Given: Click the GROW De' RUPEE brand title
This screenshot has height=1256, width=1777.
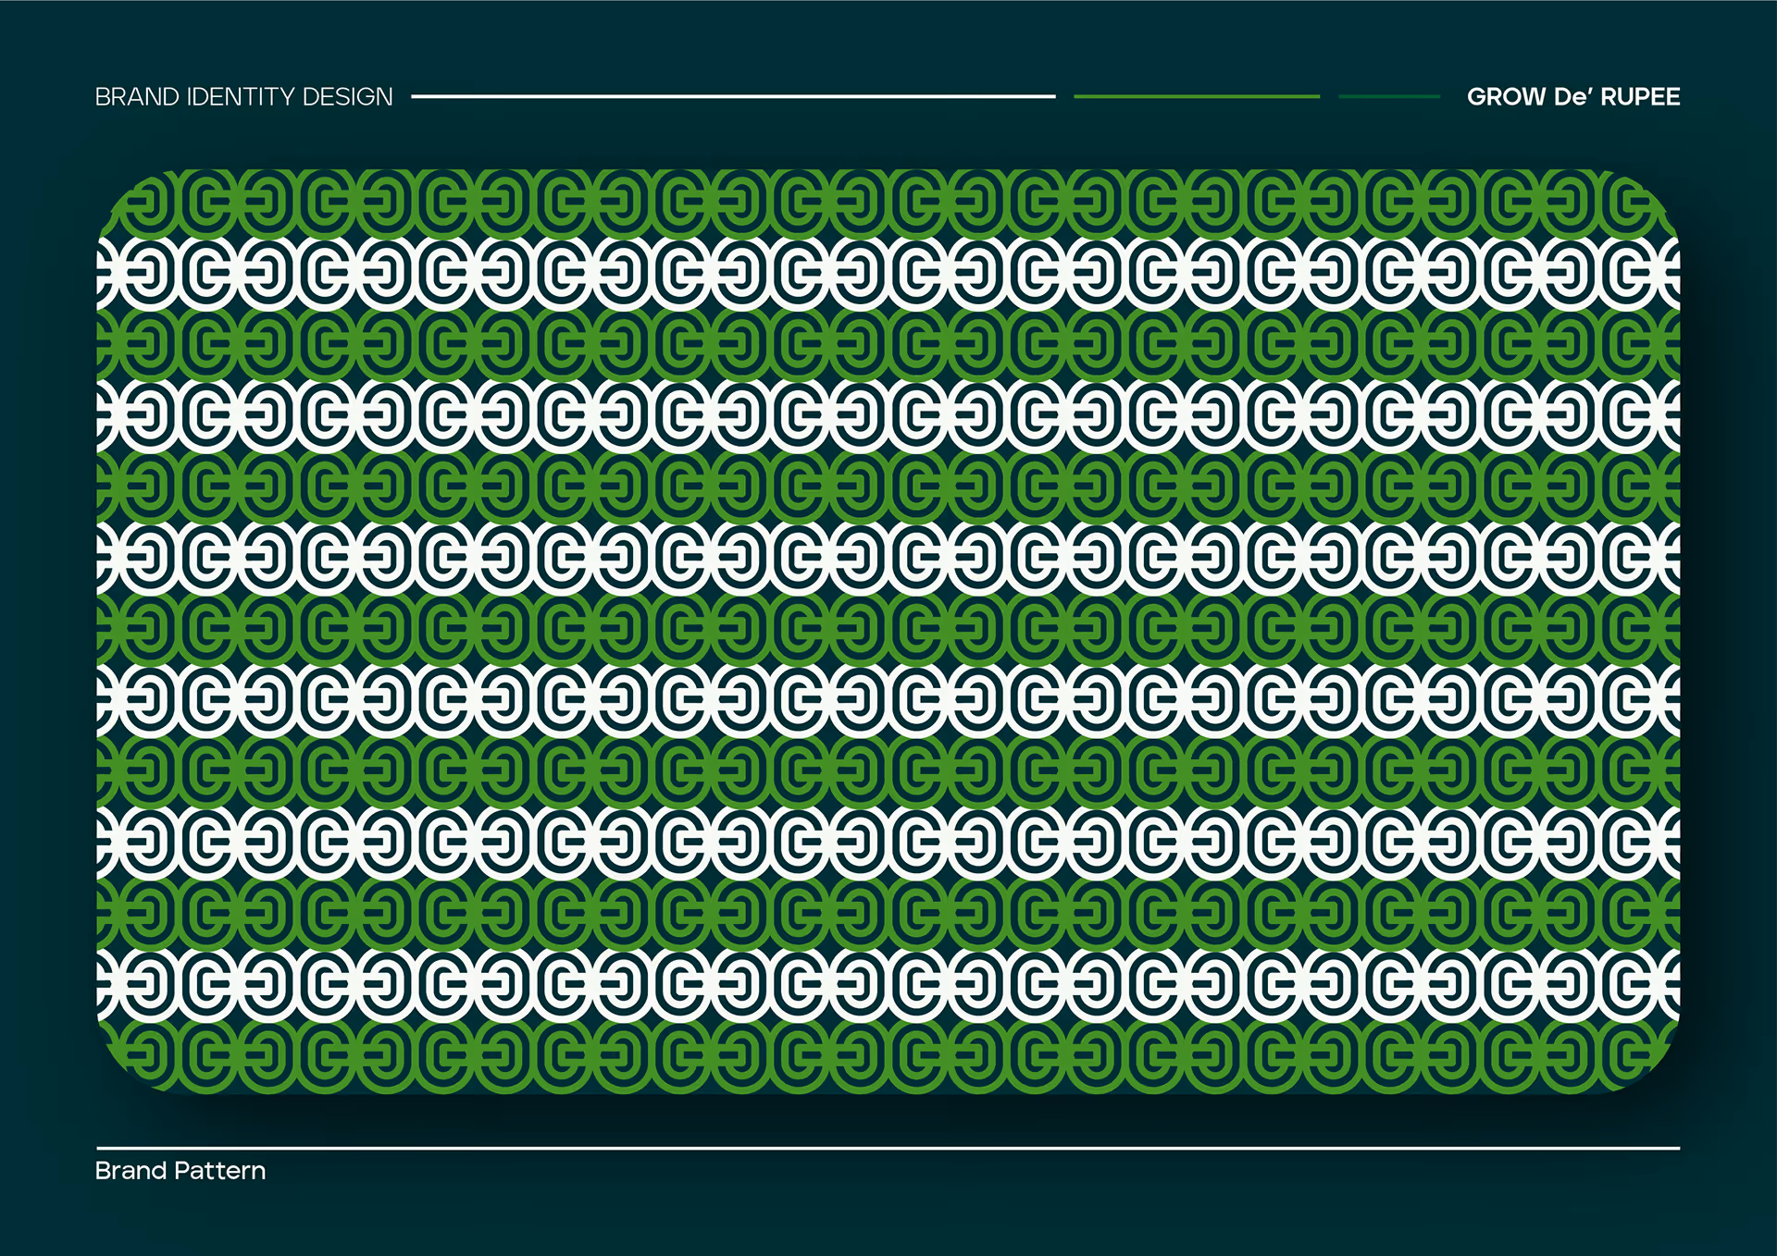Looking at the screenshot, I should 1572,96.
